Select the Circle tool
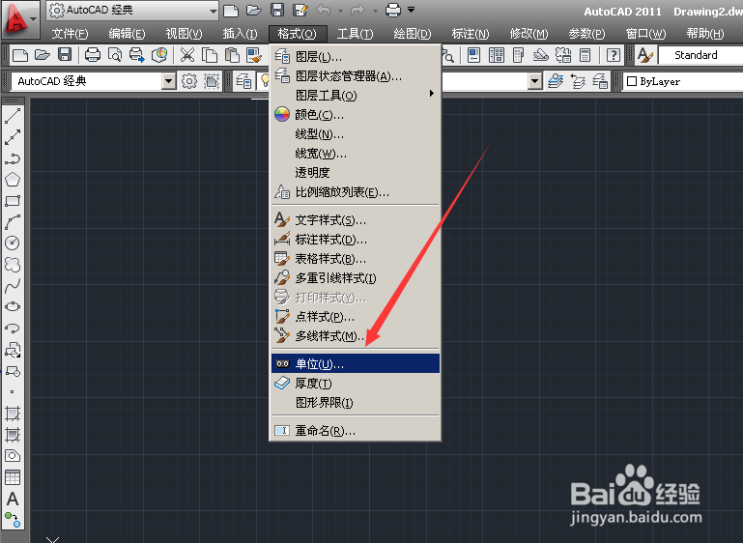The width and height of the screenshot is (743, 543). pyautogui.click(x=13, y=243)
